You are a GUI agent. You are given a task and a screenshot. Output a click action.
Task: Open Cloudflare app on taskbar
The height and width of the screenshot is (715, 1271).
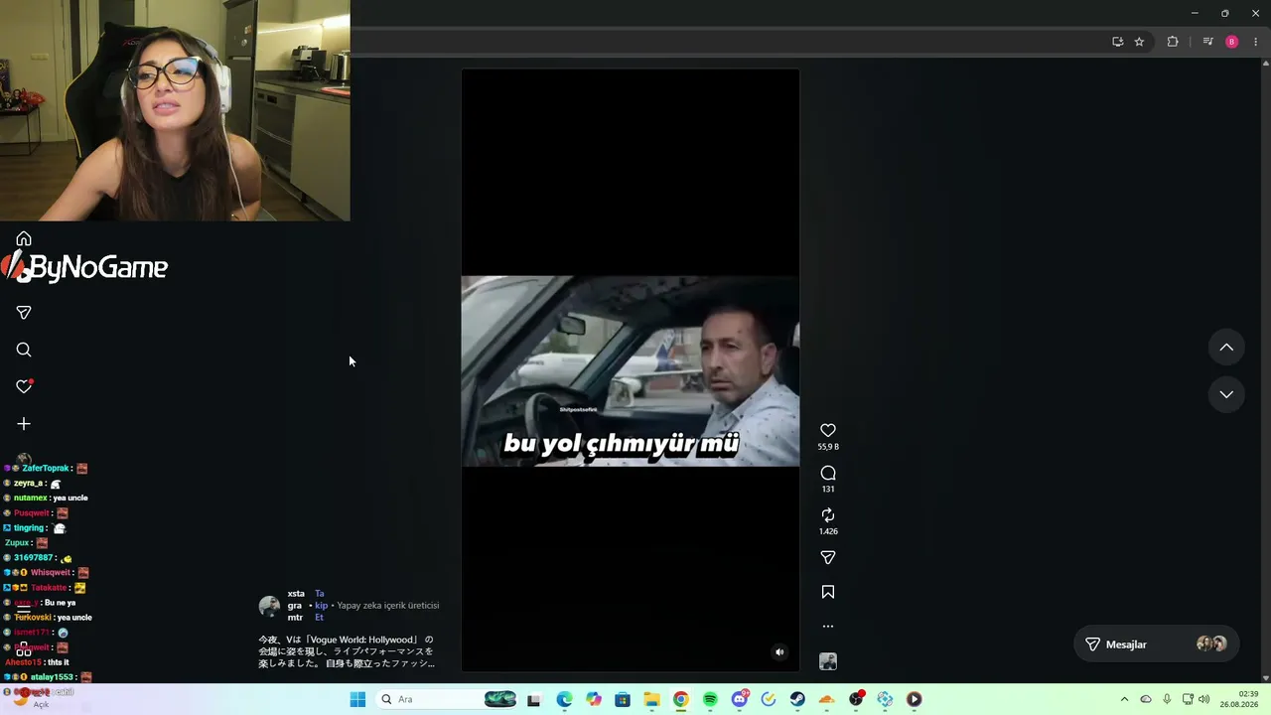pyautogui.click(x=826, y=699)
